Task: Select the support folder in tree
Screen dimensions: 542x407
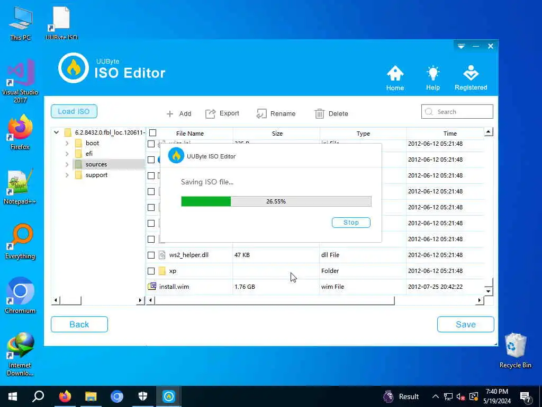Action: (96, 175)
